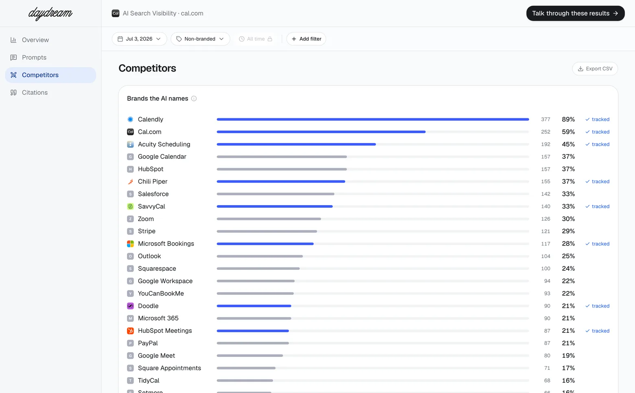Untrack Acuity Scheduling
This screenshot has width=635, height=393.
click(597, 144)
